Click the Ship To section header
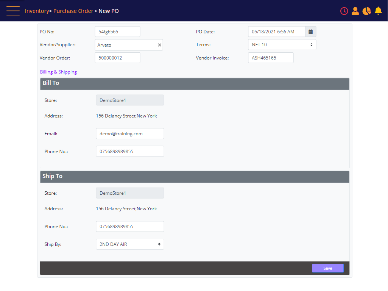 click(x=195, y=177)
